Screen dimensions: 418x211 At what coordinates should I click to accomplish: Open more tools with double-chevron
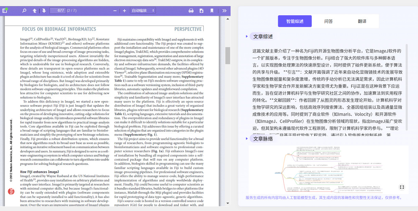pyautogui.click(x=224, y=10)
